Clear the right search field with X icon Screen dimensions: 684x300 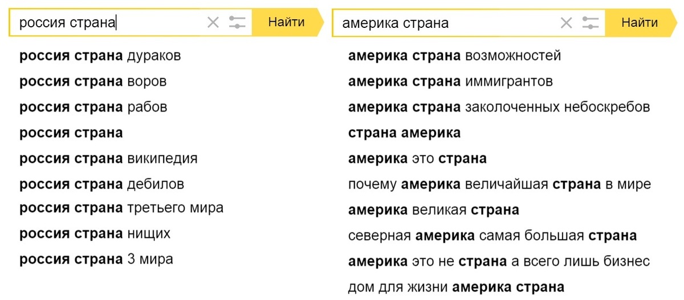click(566, 23)
